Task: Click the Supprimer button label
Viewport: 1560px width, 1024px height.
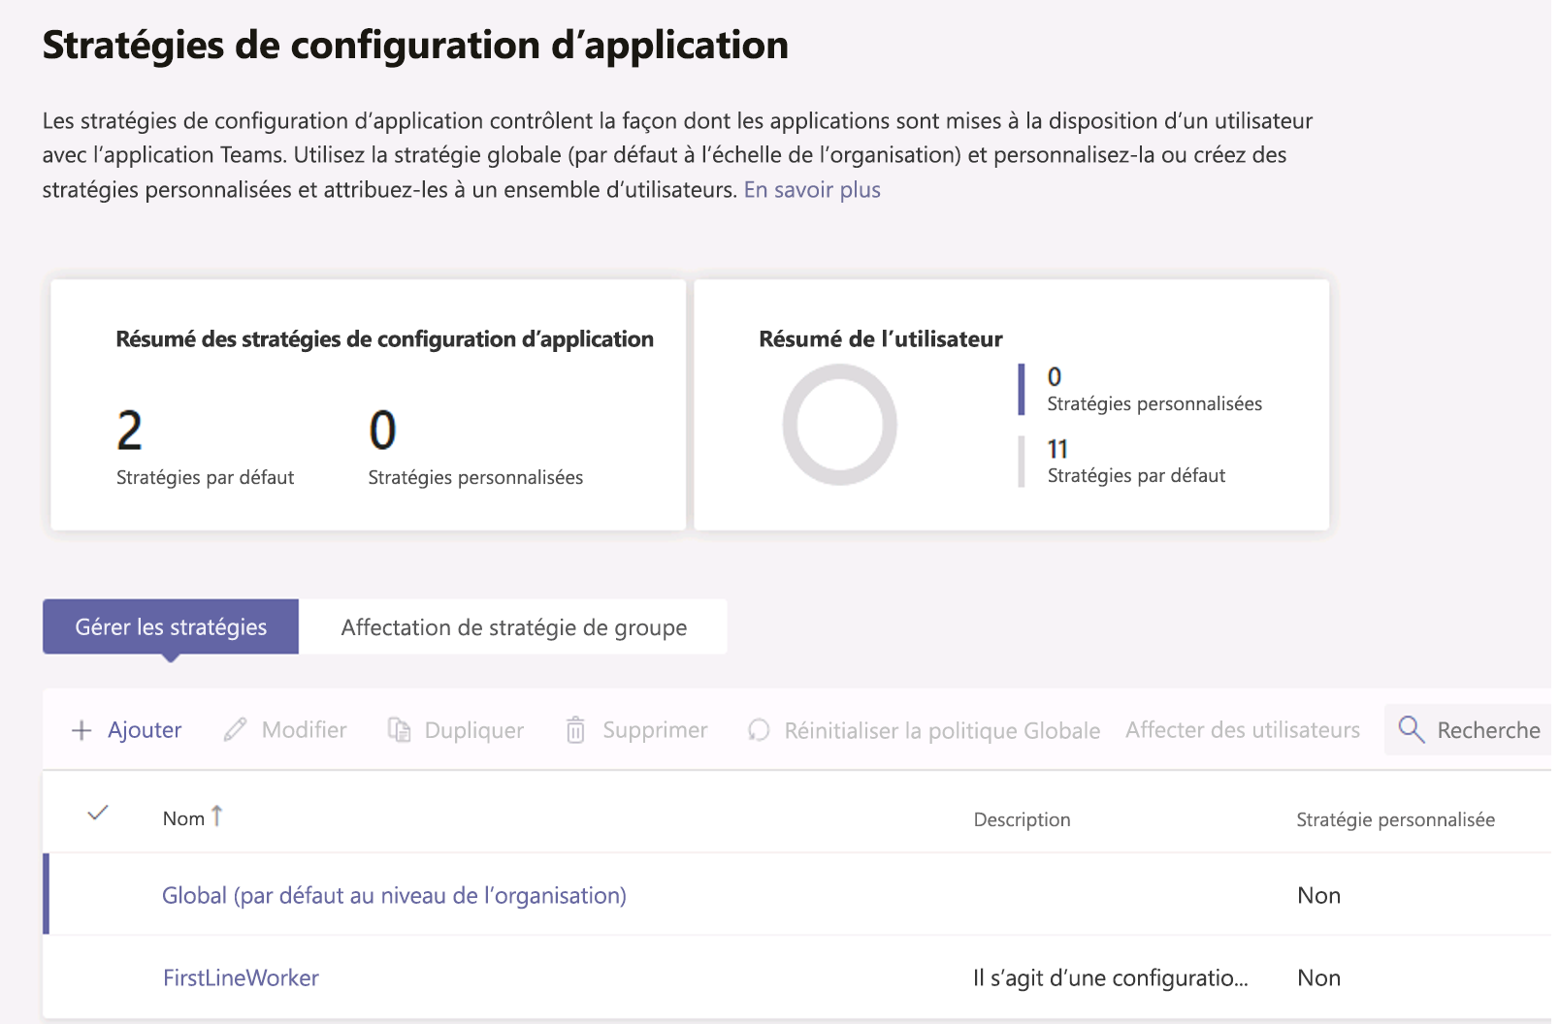Action: (655, 730)
